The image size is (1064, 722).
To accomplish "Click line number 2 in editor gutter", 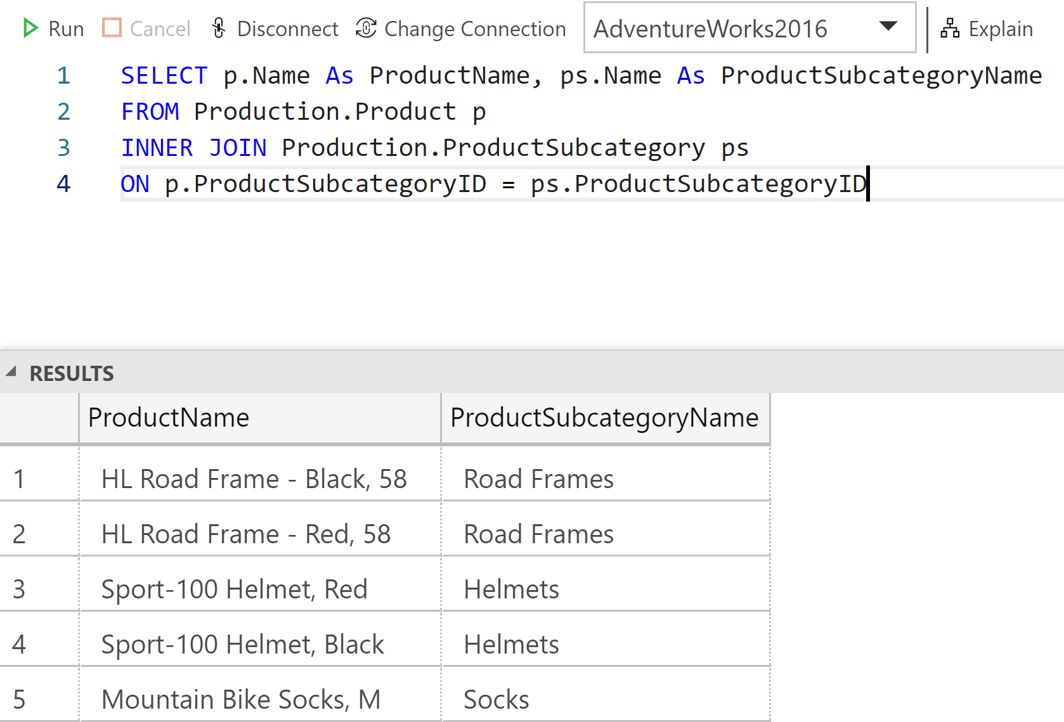I will tap(63, 112).
